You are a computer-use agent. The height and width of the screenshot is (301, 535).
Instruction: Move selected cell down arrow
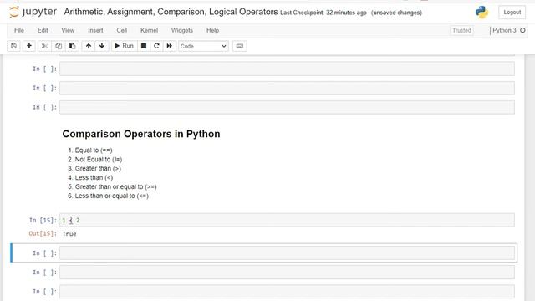tap(102, 46)
